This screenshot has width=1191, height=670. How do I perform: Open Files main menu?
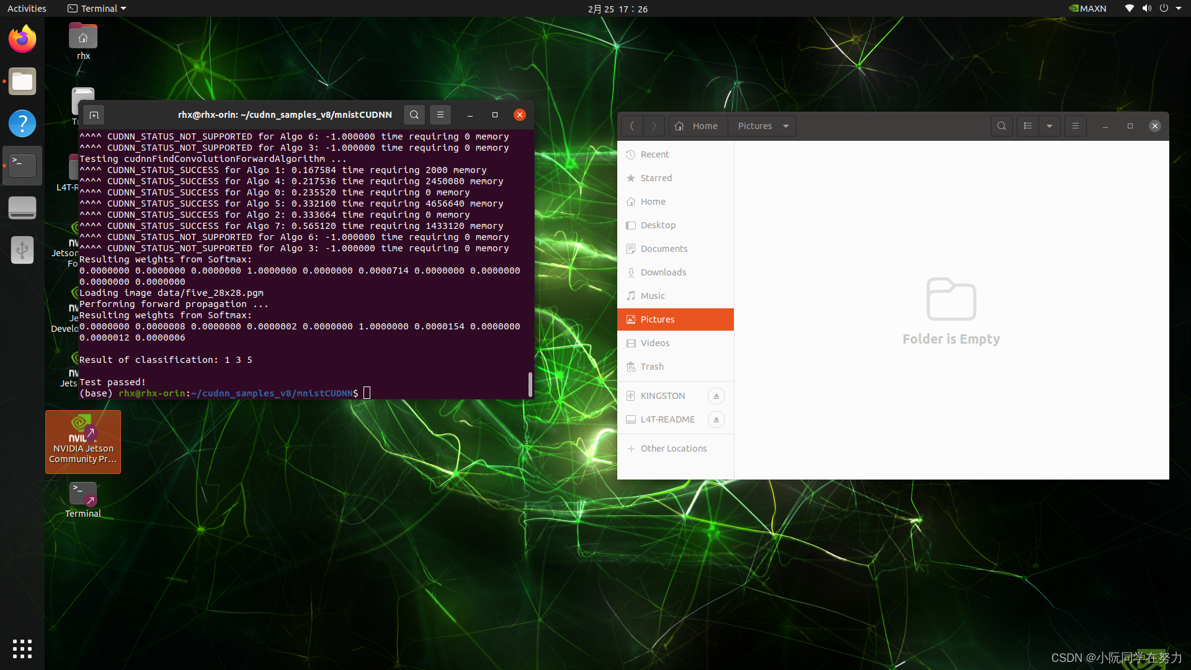[x=1076, y=126]
